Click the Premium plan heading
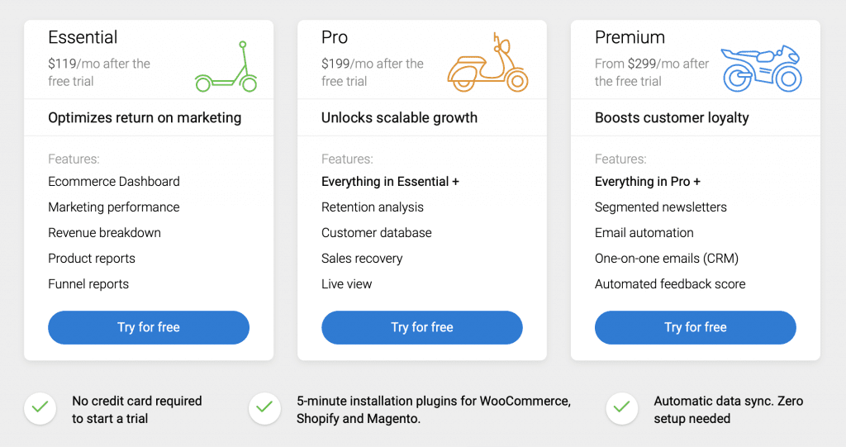846x447 pixels. point(630,37)
